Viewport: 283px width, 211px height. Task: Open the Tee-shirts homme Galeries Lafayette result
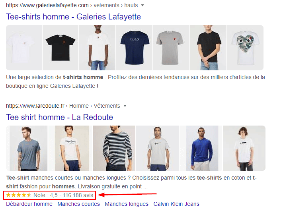pyautogui.click(x=73, y=17)
